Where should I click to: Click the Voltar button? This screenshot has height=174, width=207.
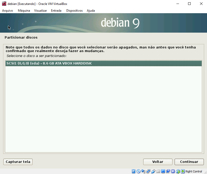point(158,162)
